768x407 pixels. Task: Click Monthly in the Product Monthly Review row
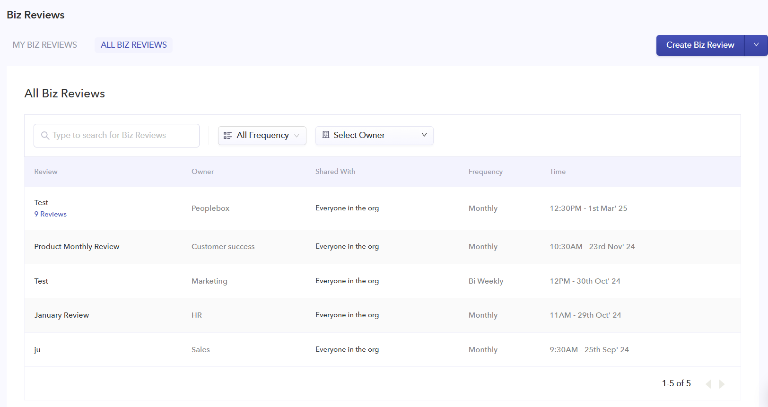point(483,247)
